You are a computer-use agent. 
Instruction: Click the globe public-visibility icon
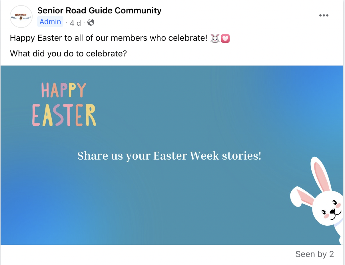(91, 22)
